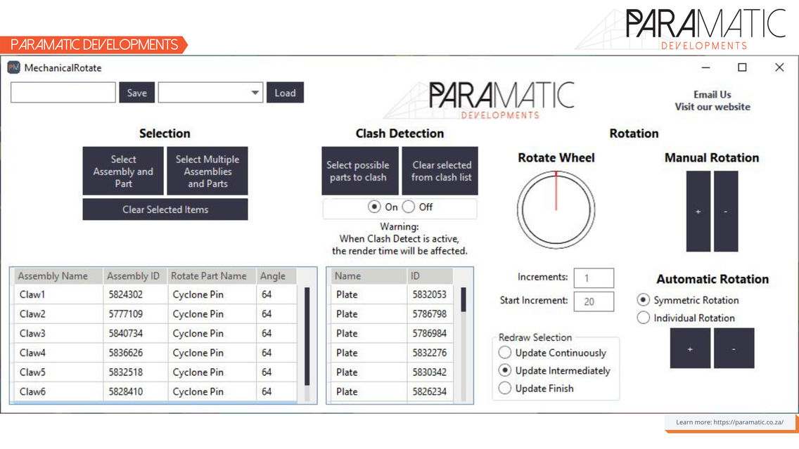Open the Learn more paramatic.co.za link

pyautogui.click(x=729, y=422)
